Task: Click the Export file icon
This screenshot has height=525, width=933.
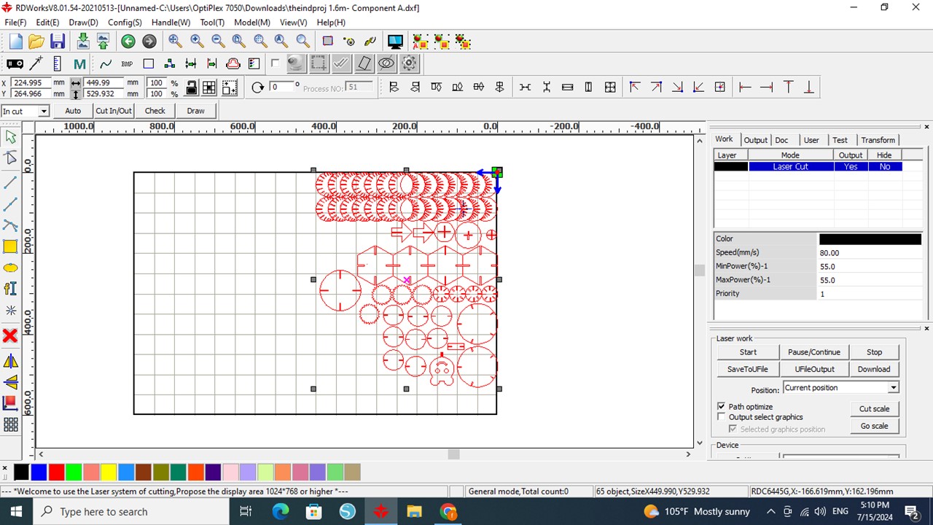Action: click(x=103, y=42)
